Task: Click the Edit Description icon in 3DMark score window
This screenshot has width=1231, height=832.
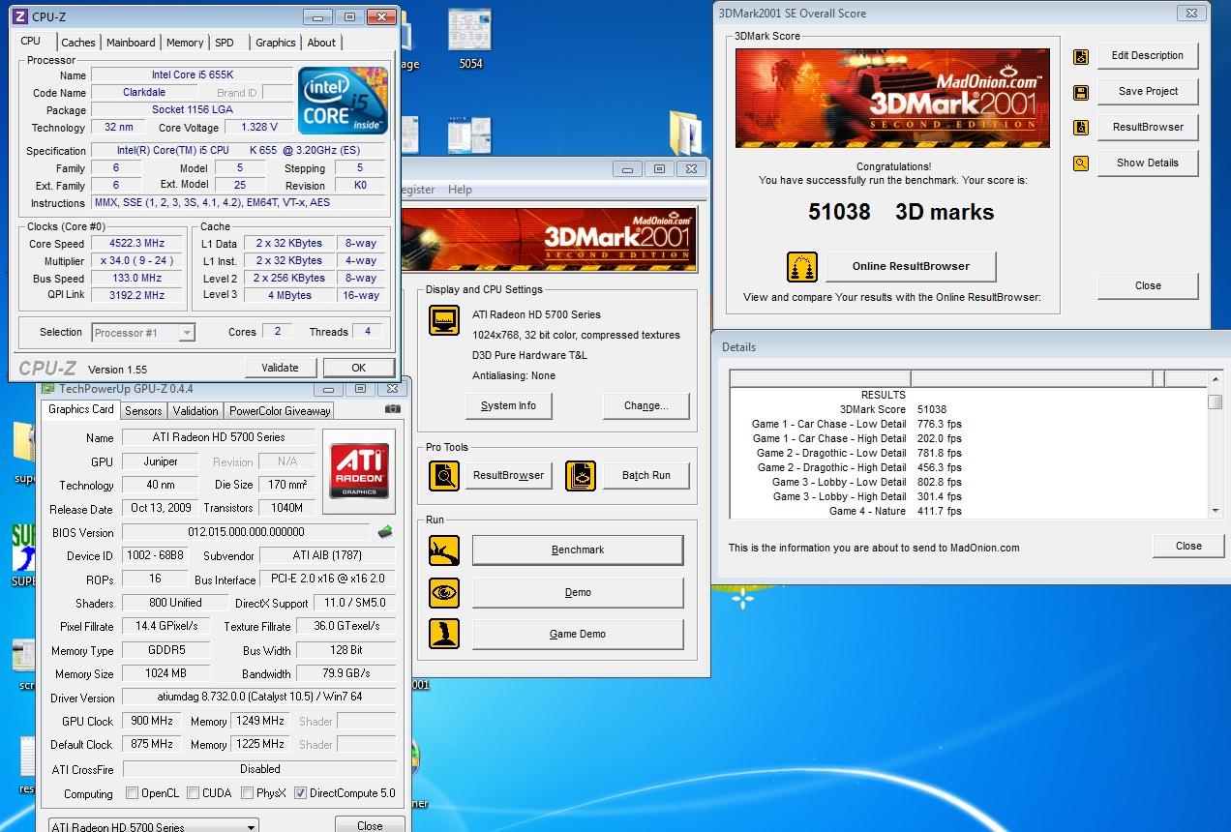Action: click(x=1081, y=56)
